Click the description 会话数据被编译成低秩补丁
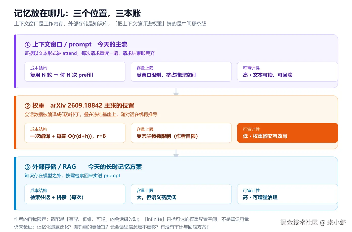This screenshot has width=352, height=232. (x=91, y=114)
